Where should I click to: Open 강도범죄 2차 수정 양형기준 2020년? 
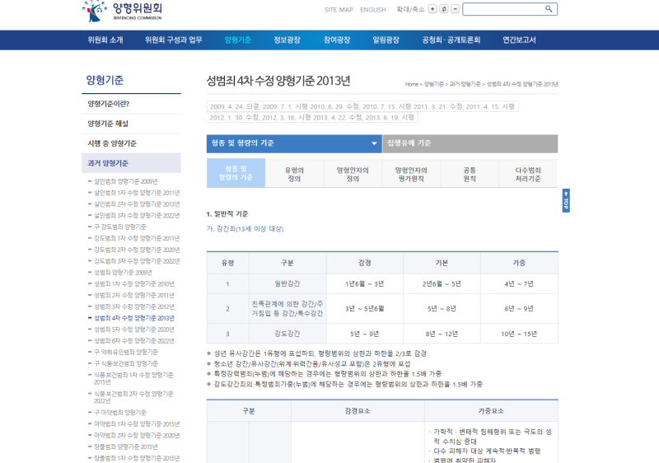coord(137,250)
